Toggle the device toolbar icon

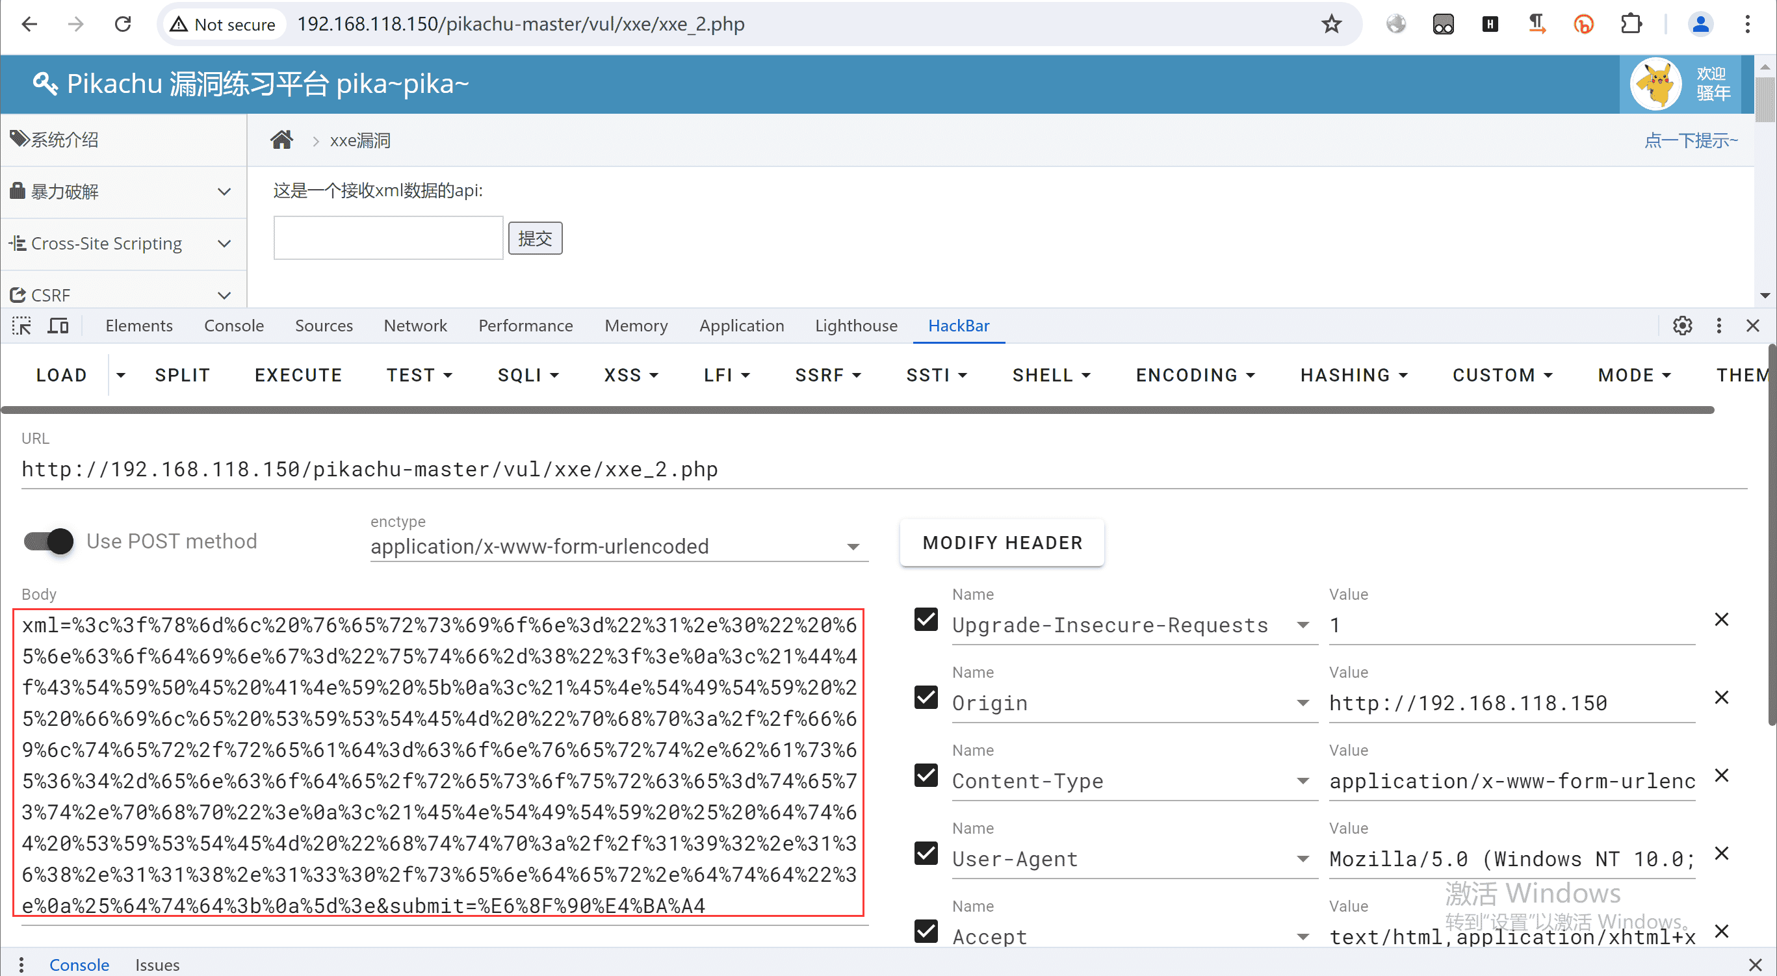[x=58, y=326]
